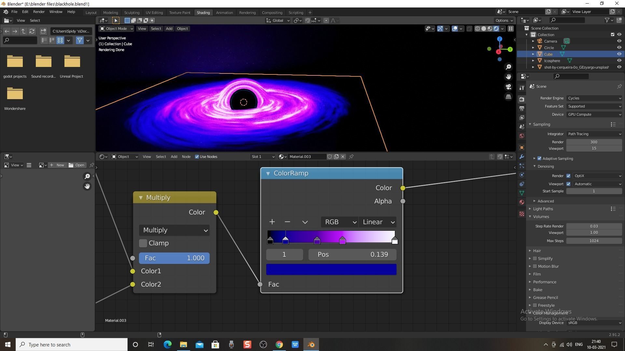
Task: Remove color stop with the minus button
Action: tap(287, 222)
